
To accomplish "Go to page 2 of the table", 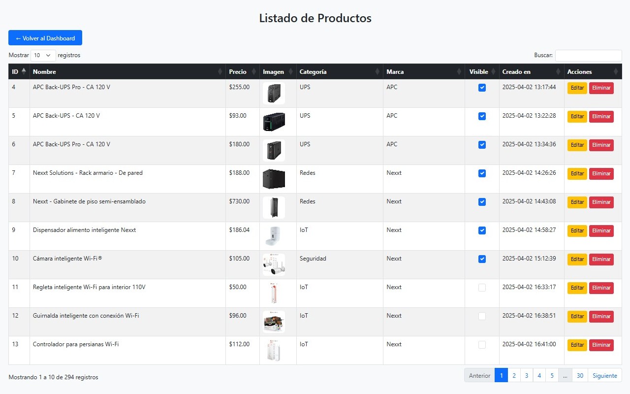I will pos(514,375).
